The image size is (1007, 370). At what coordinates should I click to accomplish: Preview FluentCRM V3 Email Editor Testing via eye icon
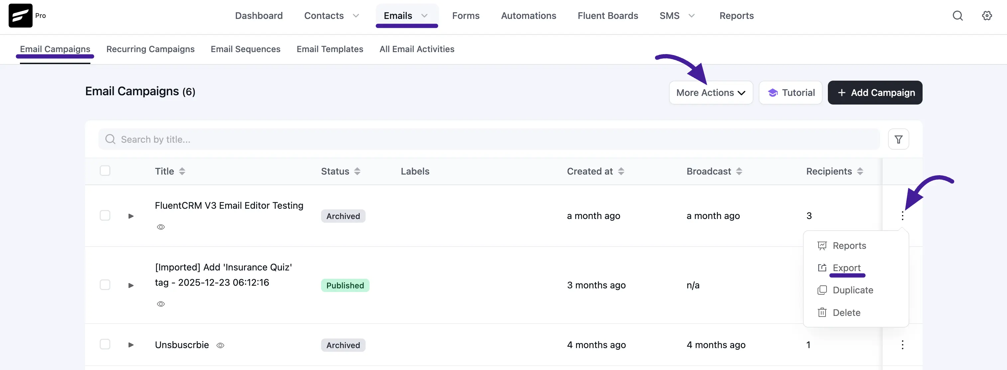pos(161,227)
